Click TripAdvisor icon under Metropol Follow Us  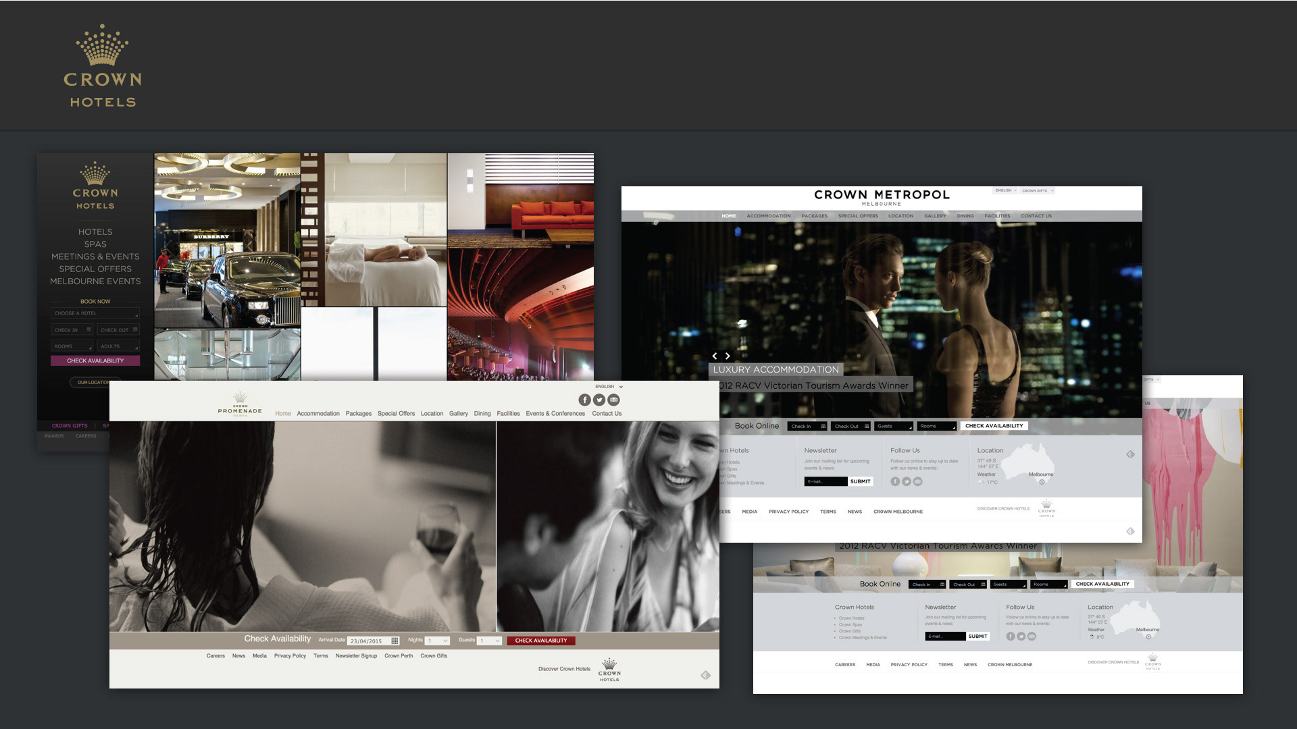(918, 481)
